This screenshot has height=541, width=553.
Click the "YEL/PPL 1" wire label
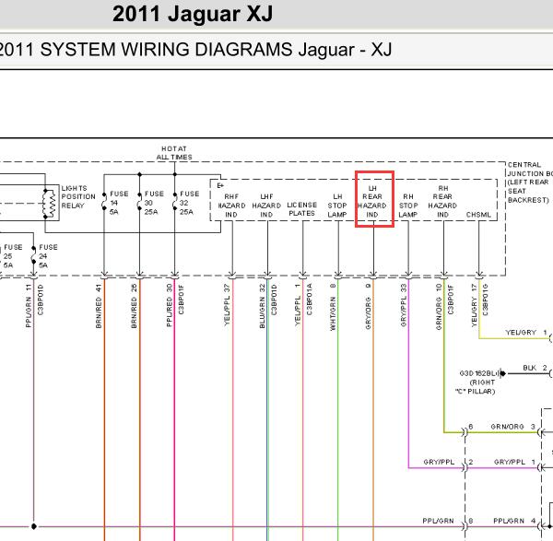(298, 305)
